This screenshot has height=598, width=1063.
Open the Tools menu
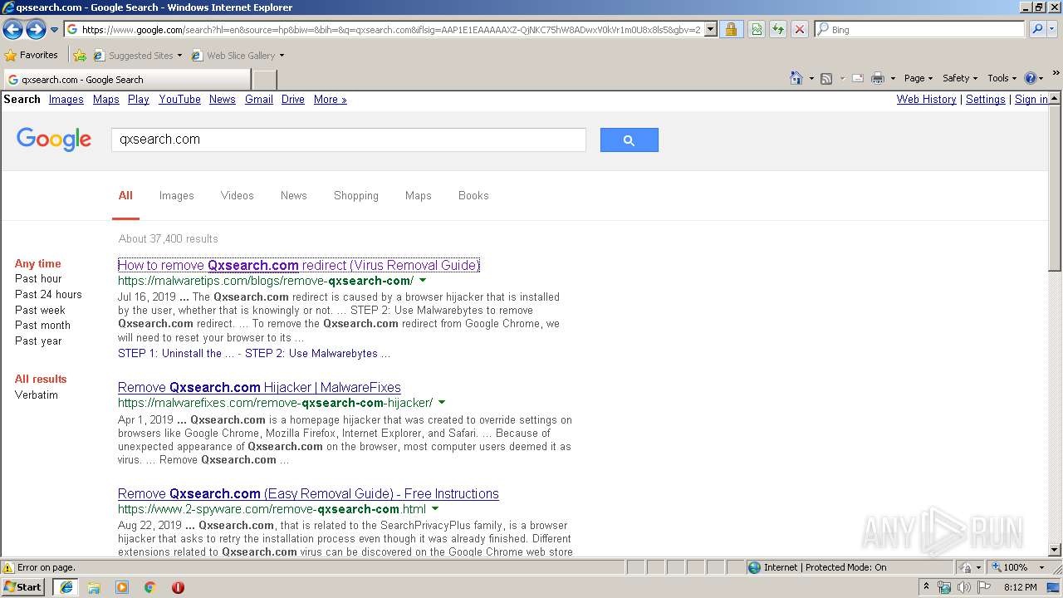click(1002, 78)
